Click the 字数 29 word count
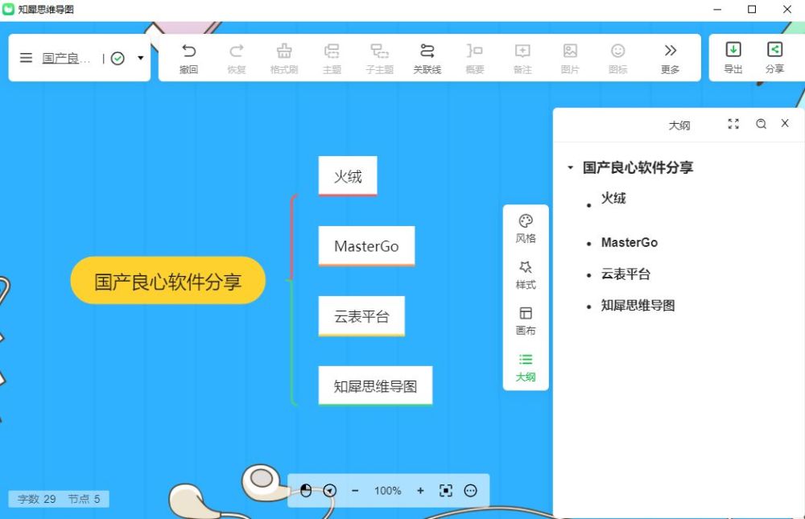Screen dimensions: 805x519 [36, 499]
